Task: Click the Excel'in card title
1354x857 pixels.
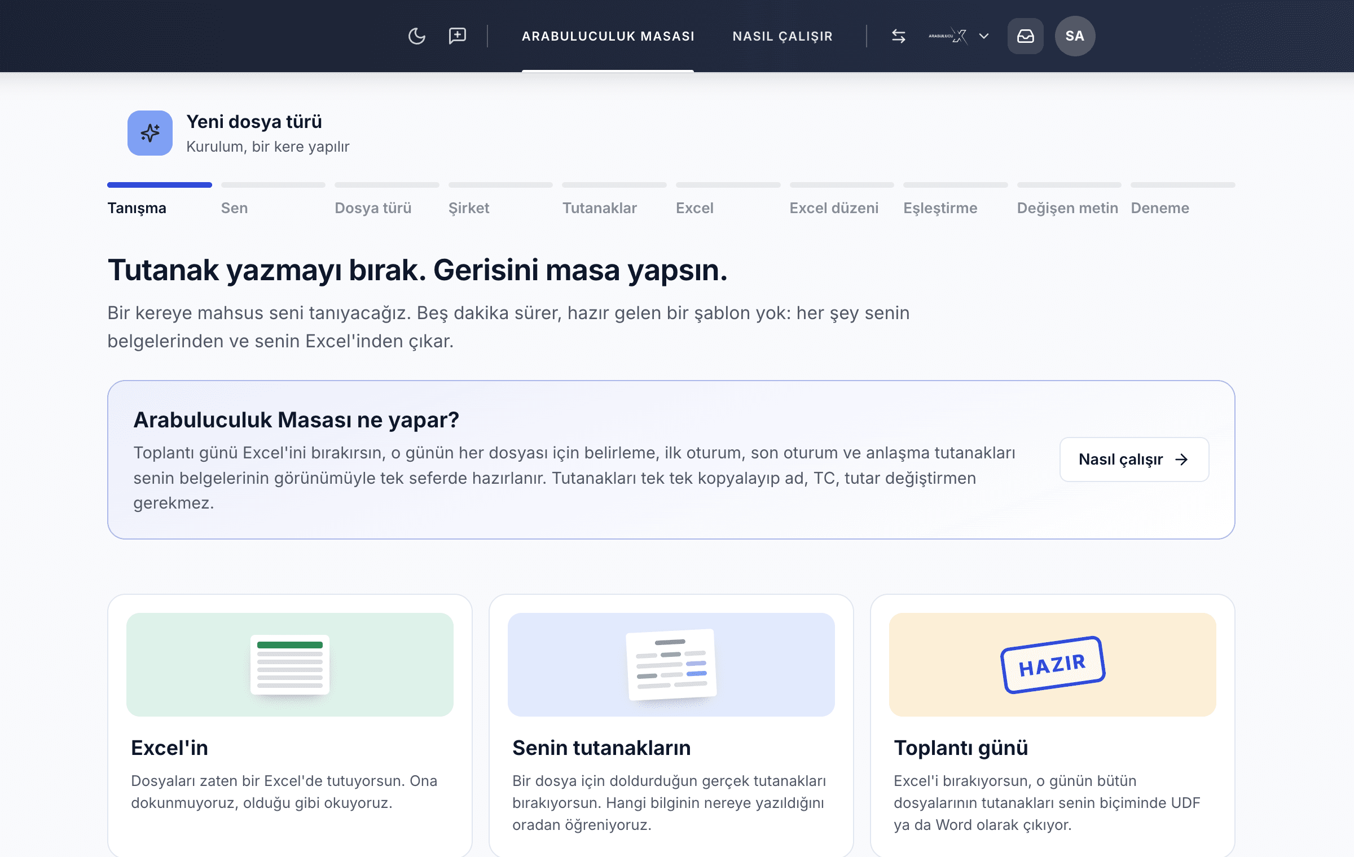Action: pos(169,748)
